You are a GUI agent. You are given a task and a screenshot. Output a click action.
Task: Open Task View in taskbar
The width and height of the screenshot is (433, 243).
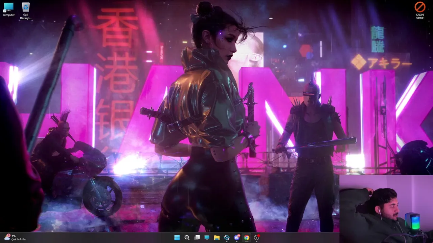coord(197,238)
